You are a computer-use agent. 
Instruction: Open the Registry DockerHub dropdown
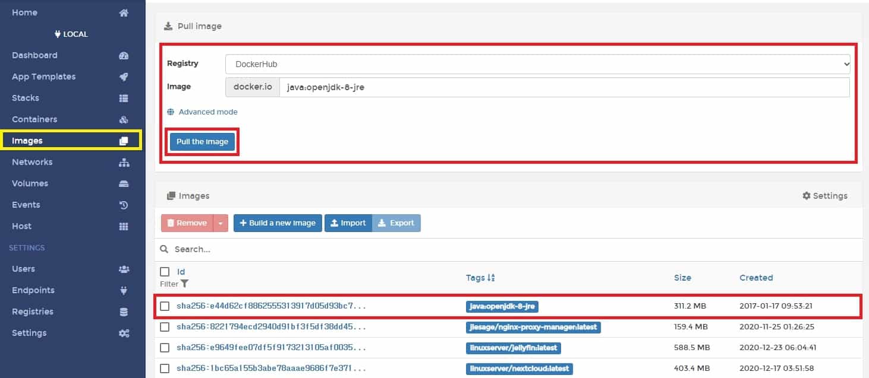[x=537, y=64]
